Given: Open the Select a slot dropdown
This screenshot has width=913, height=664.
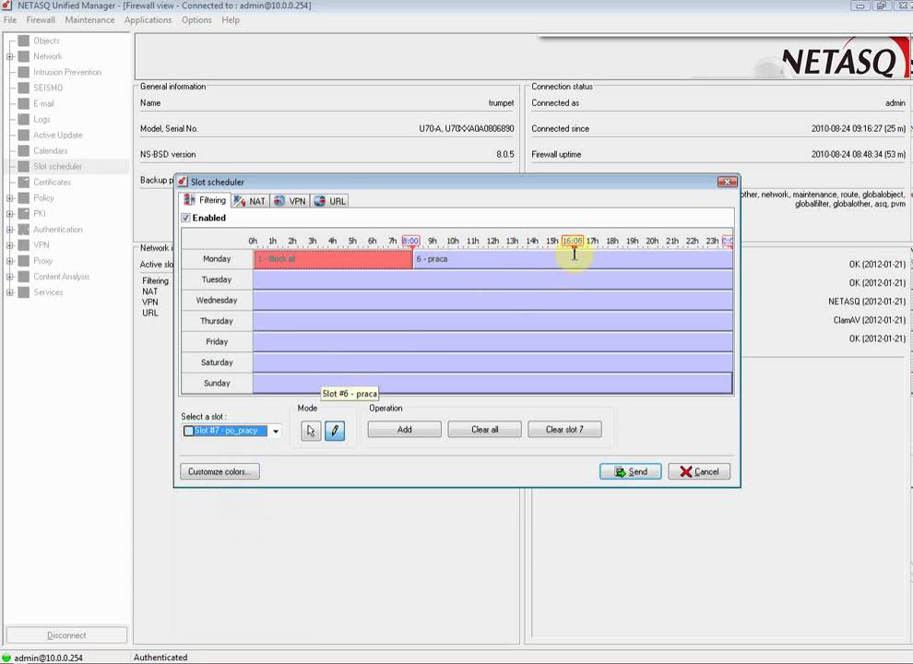Looking at the screenshot, I should coord(276,431).
